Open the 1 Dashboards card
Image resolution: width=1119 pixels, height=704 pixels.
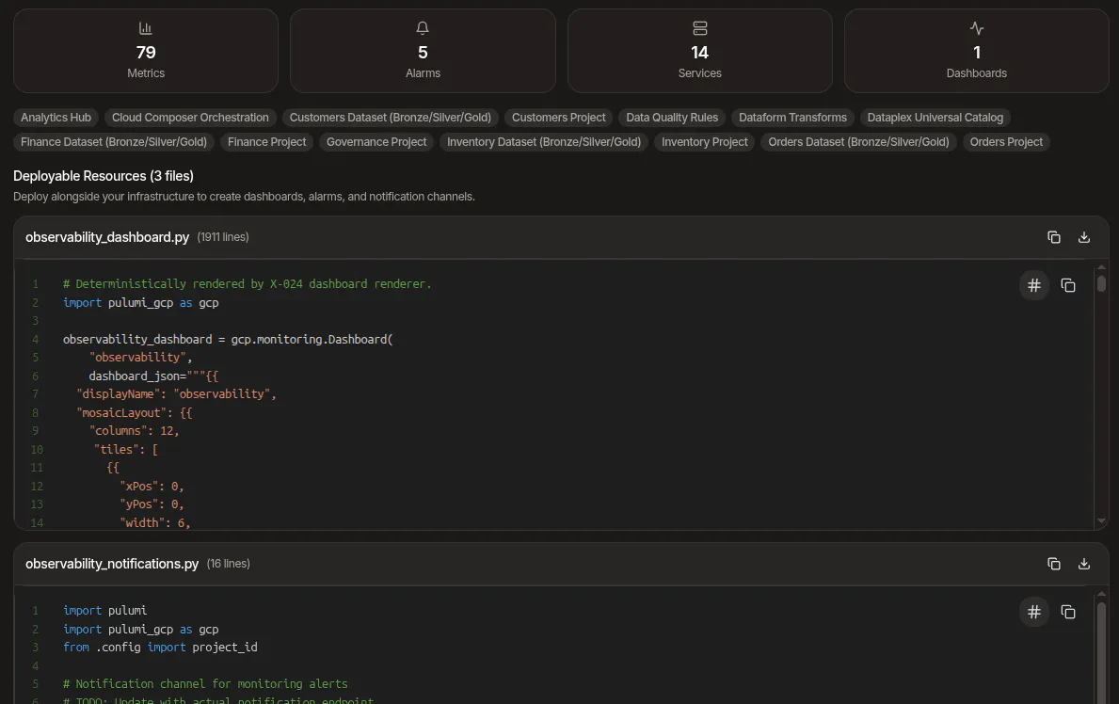[976, 51]
